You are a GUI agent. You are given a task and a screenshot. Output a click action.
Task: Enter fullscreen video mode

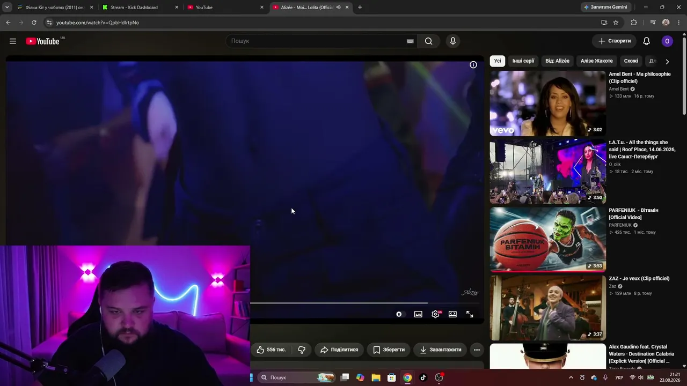470,314
